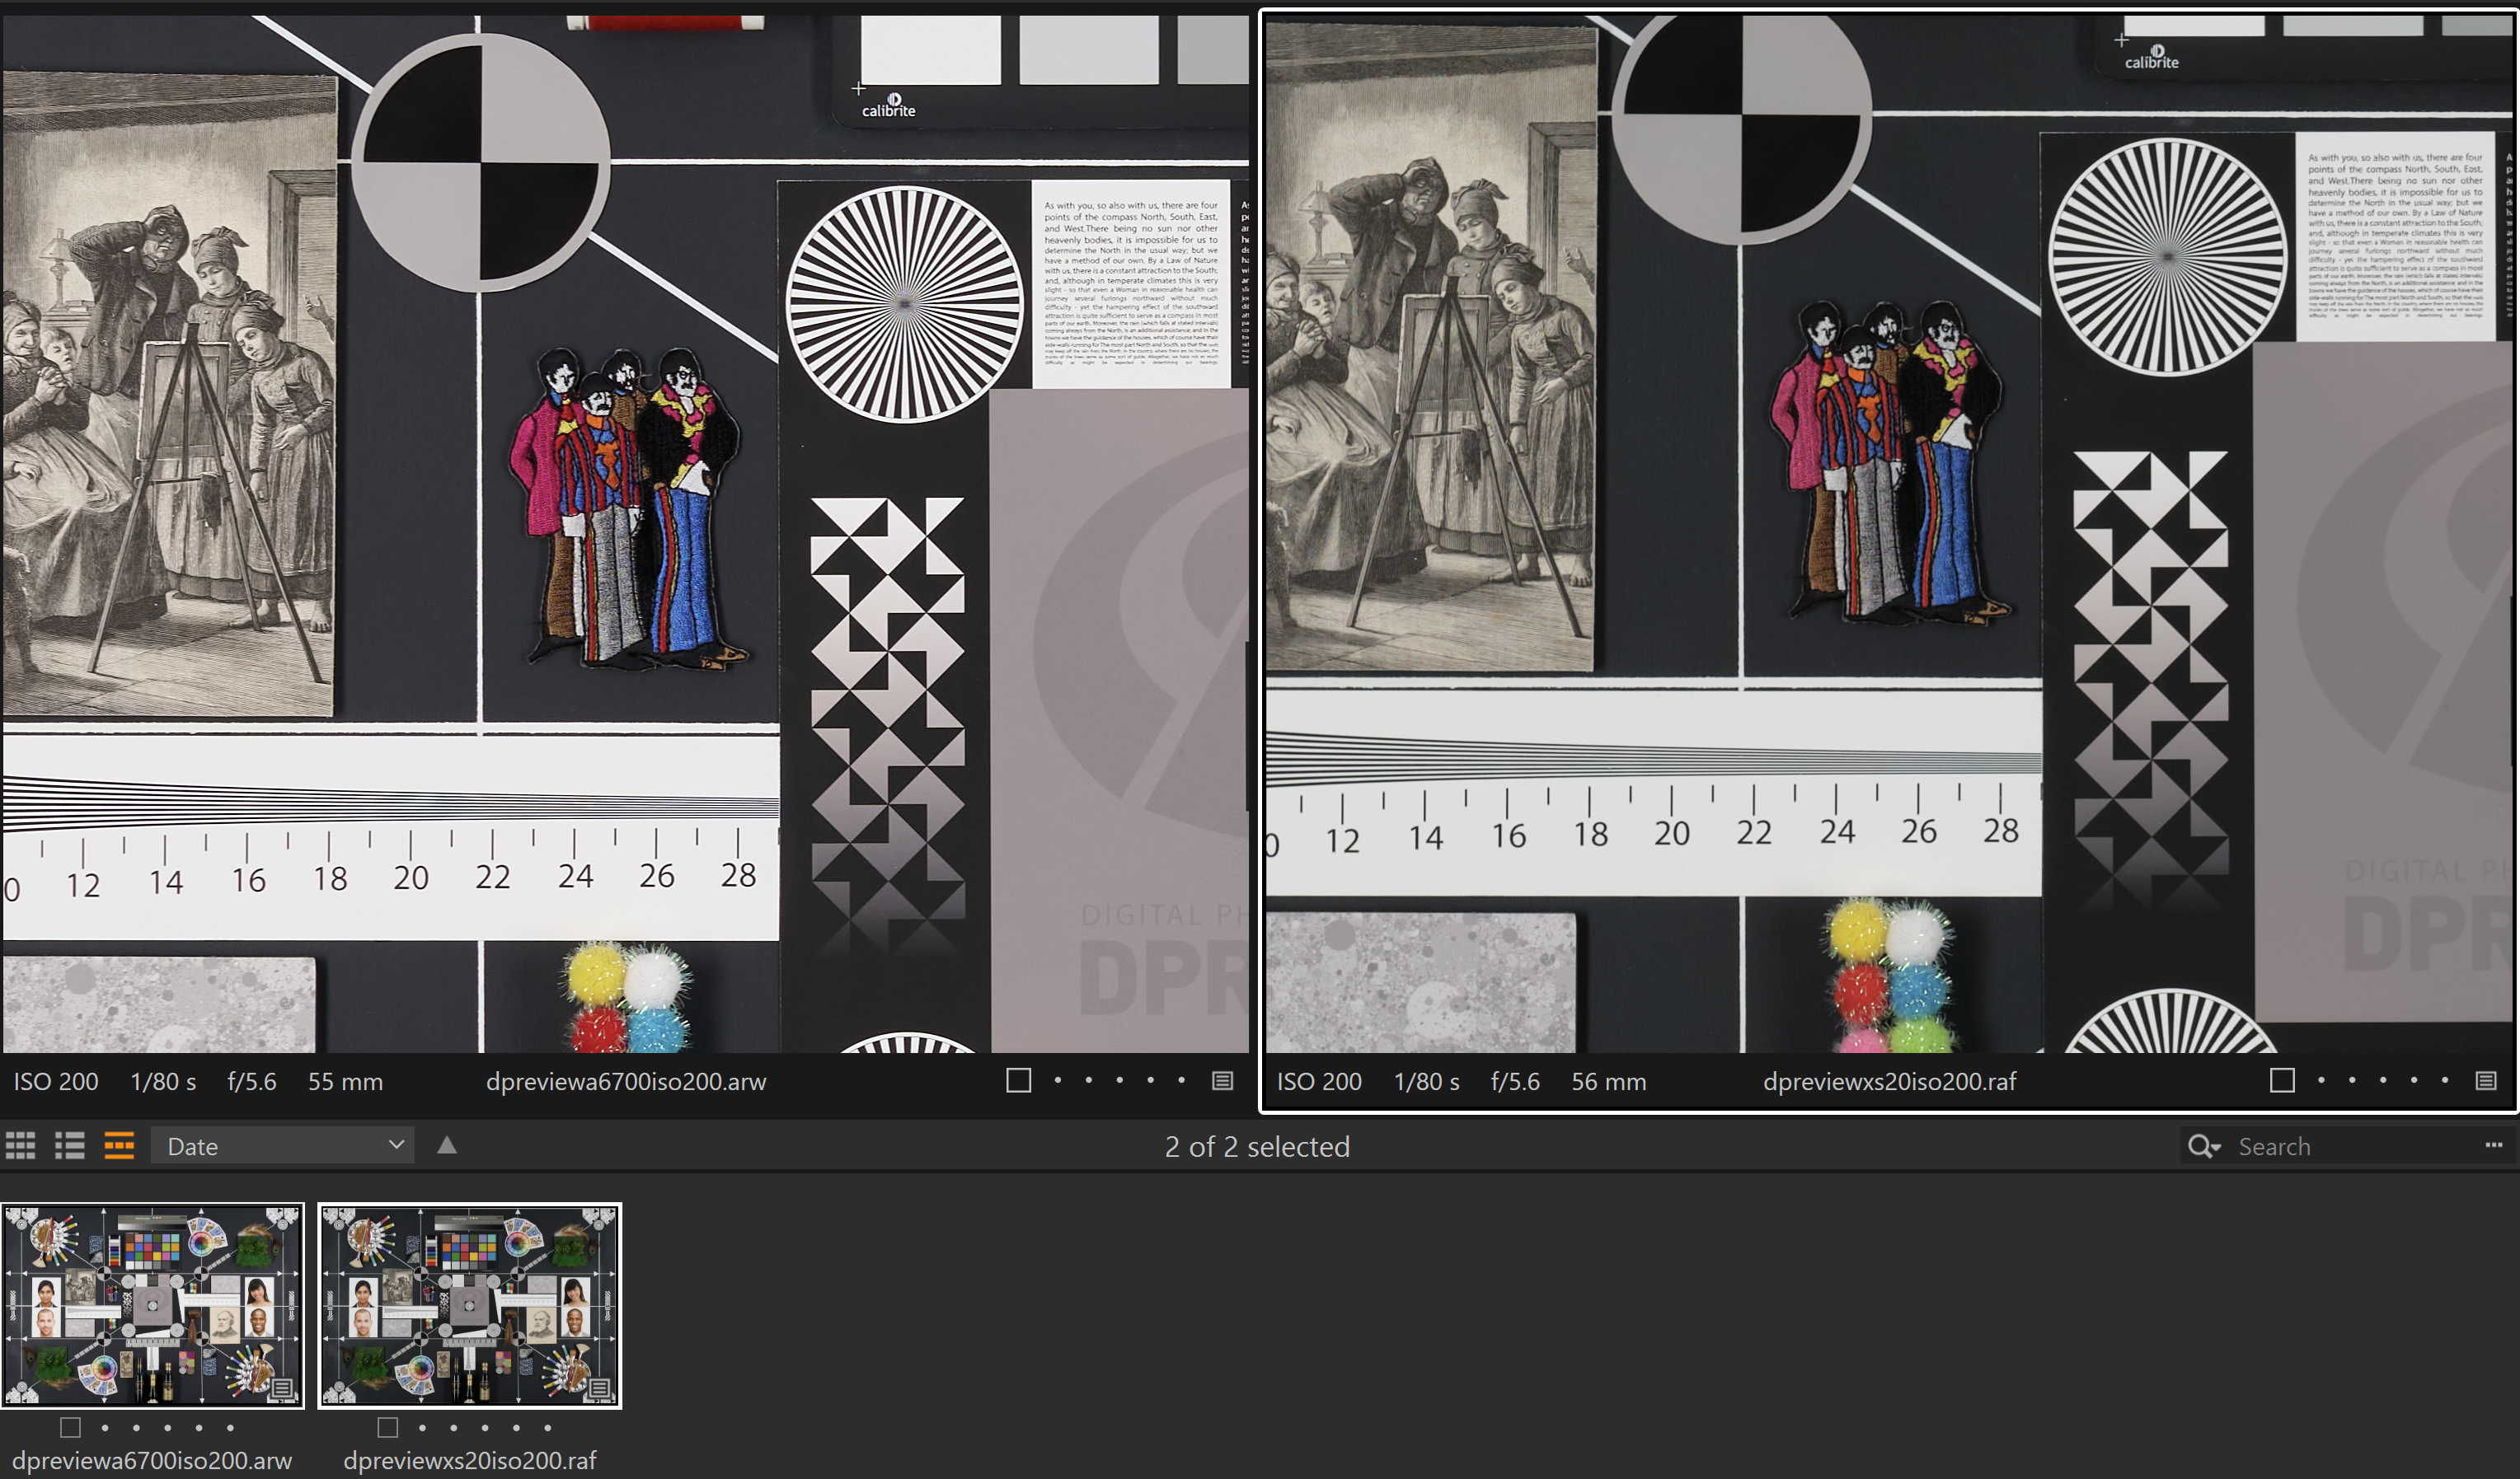Click 'f/5.6' in the a6700 viewer bar
This screenshot has height=1479, width=2520.
point(251,1081)
